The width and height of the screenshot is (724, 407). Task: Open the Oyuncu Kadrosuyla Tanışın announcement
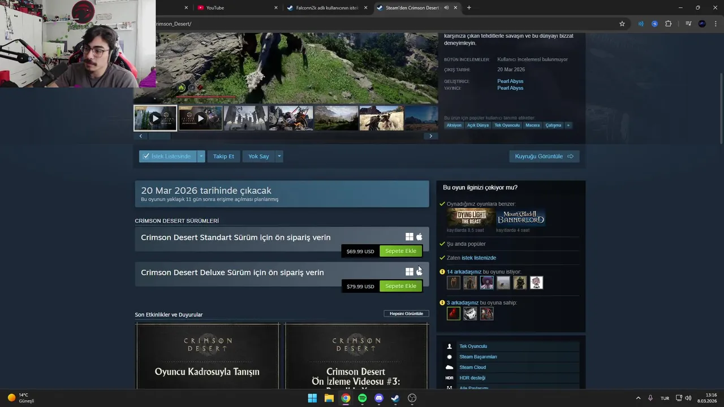coord(207,356)
